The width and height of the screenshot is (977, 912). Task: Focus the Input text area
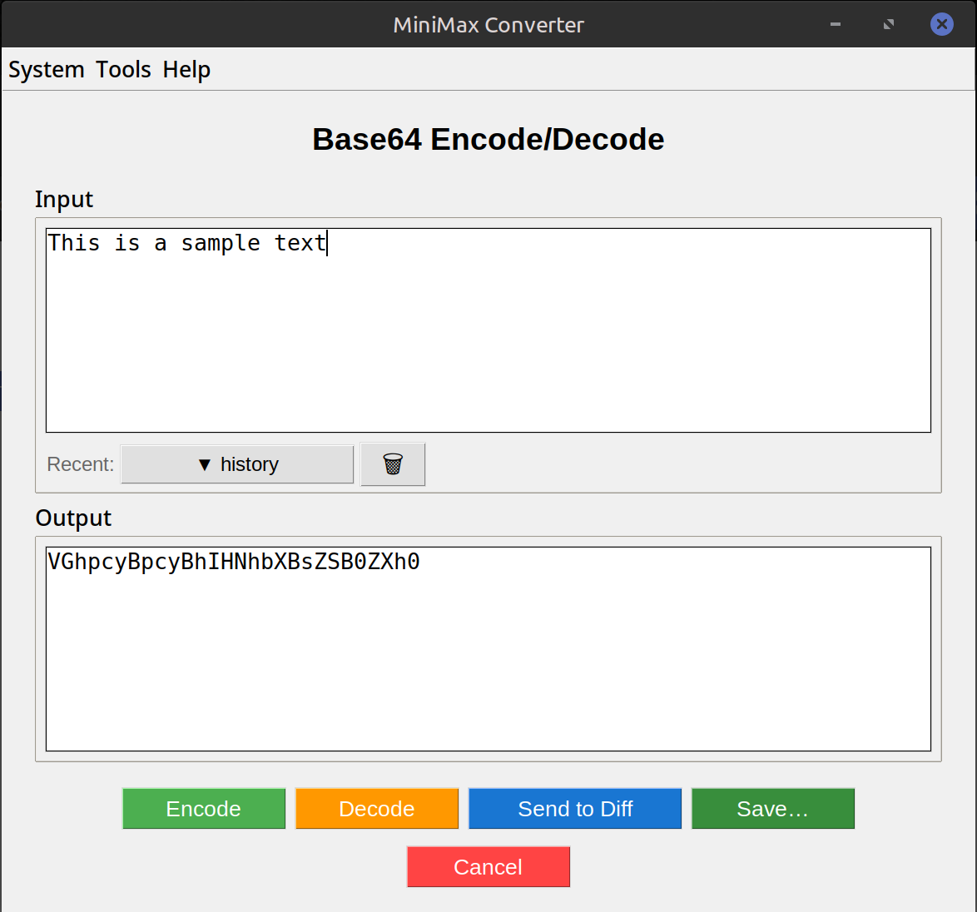click(x=488, y=330)
